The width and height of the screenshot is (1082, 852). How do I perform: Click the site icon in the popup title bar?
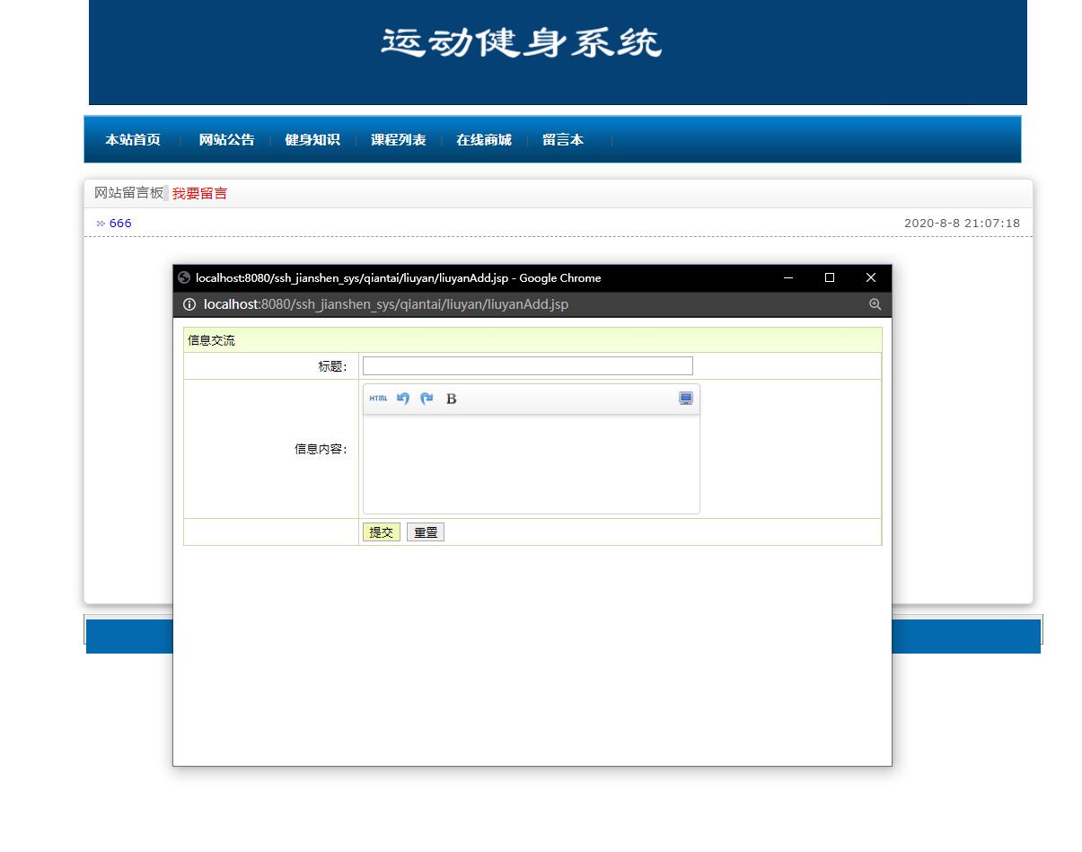(x=183, y=277)
